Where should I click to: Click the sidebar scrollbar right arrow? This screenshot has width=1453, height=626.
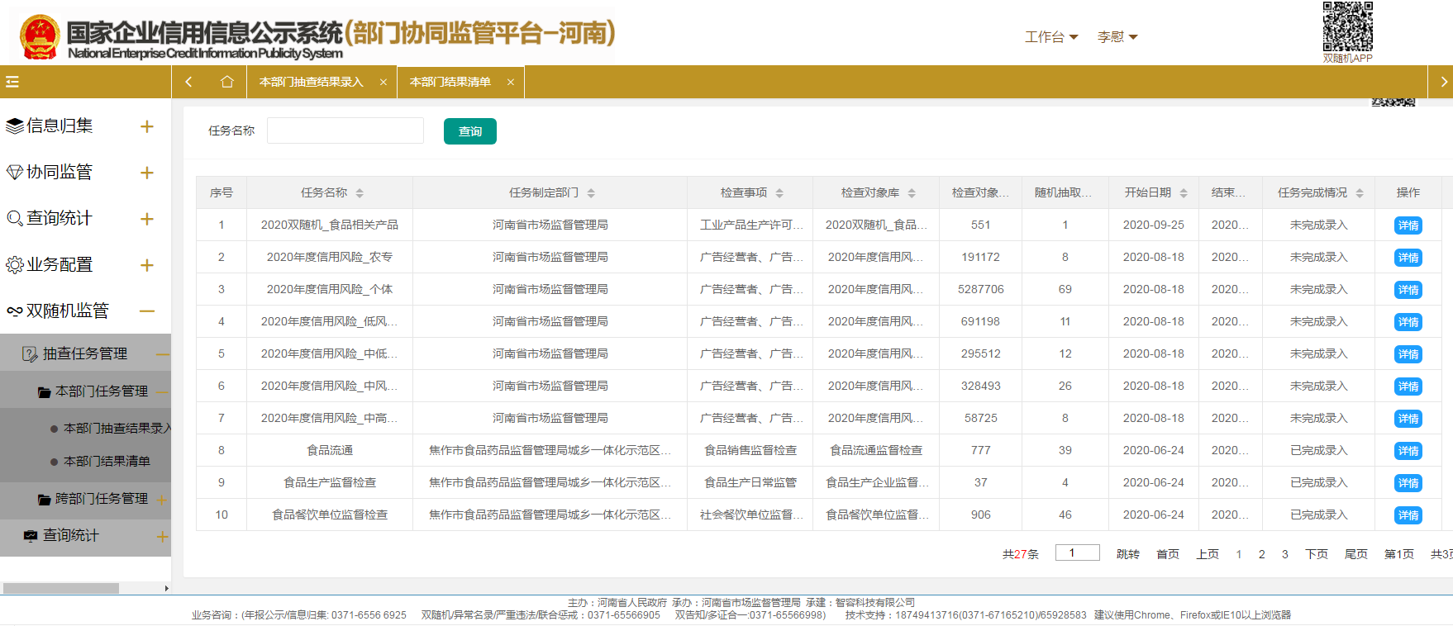(166, 588)
